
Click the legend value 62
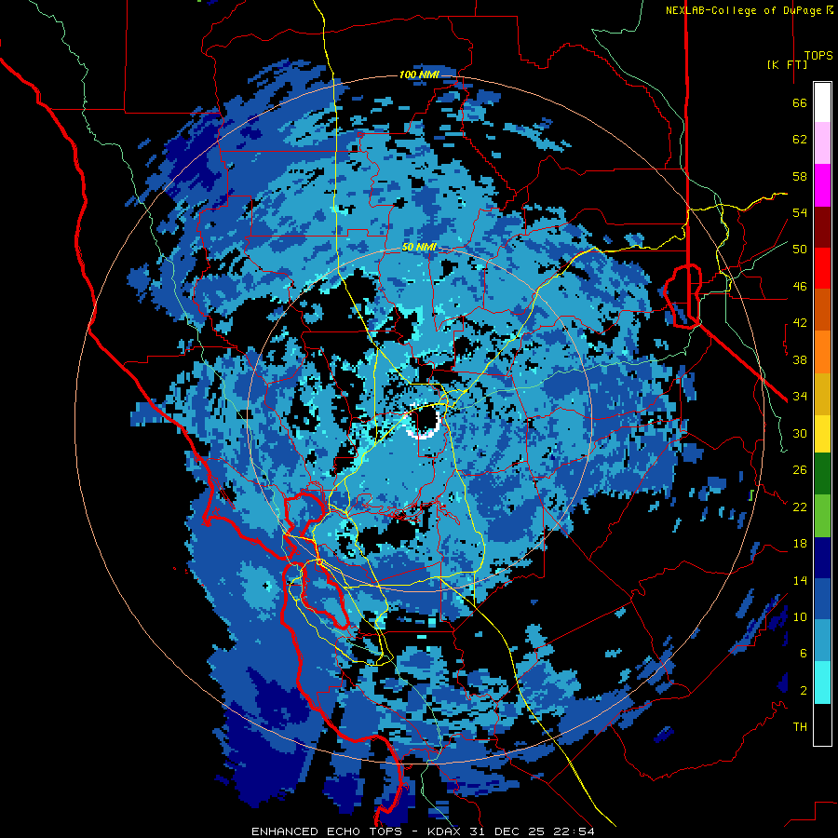(800, 140)
